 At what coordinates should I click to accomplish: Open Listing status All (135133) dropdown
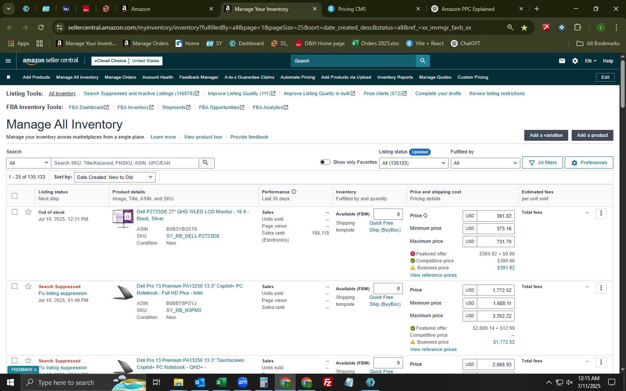[x=413, y=163]
